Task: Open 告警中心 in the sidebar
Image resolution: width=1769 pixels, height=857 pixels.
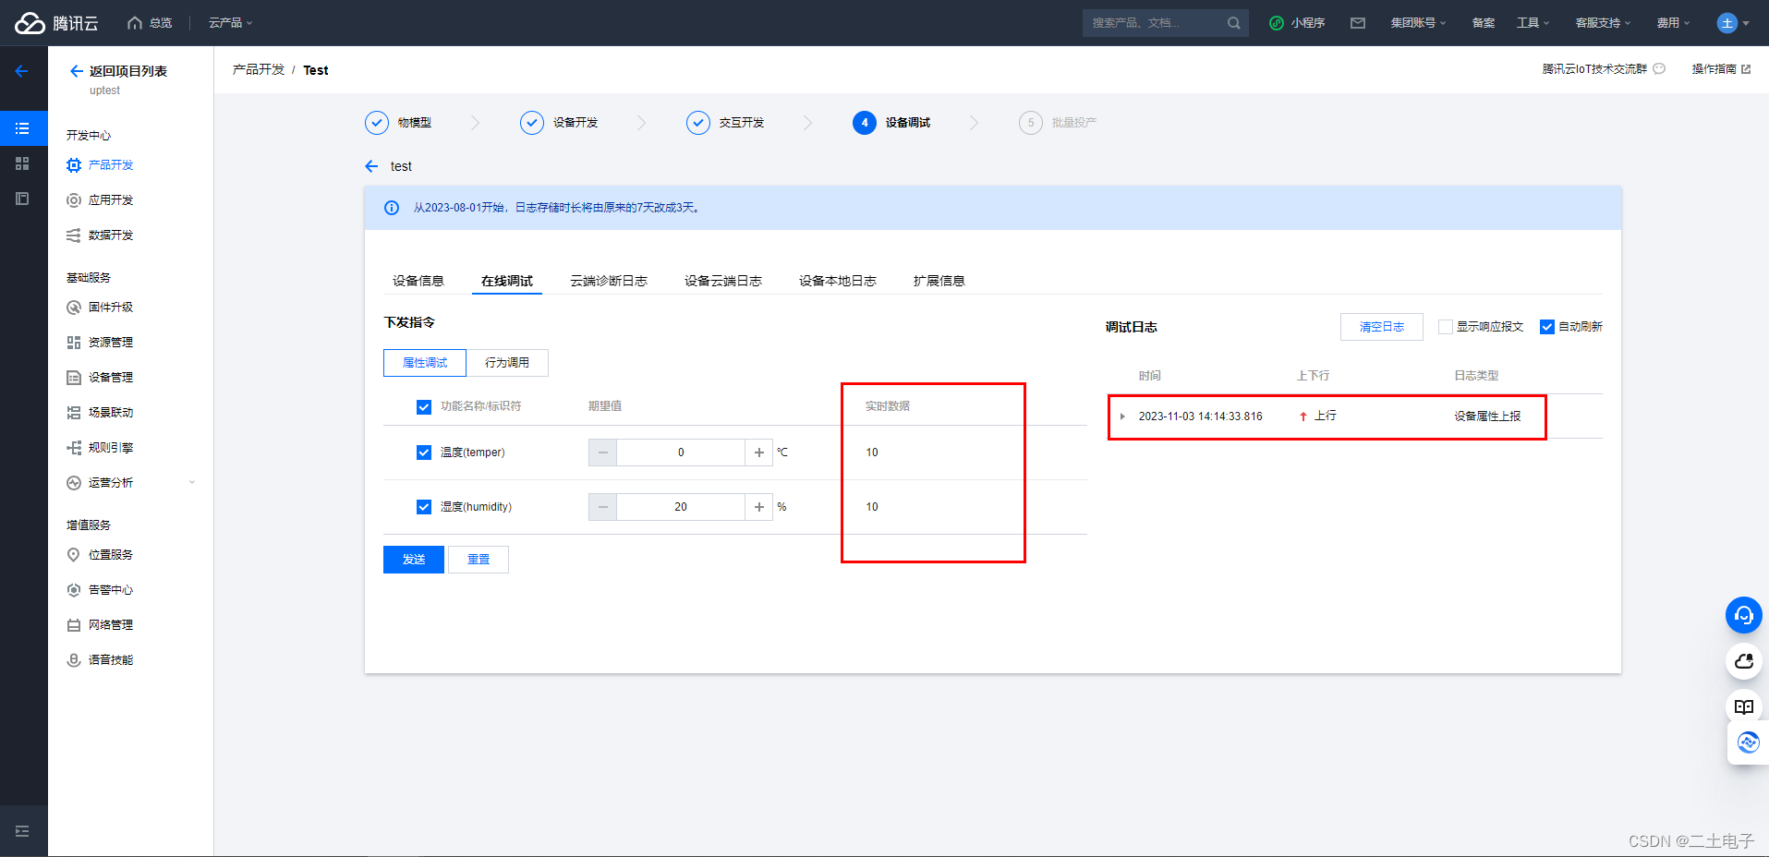Action: (111, 590)
